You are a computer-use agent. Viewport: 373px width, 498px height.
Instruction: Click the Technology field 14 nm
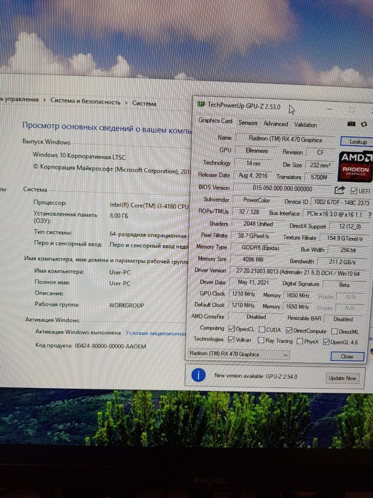tap(253, 163)
